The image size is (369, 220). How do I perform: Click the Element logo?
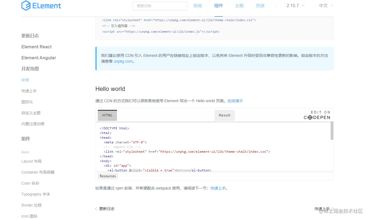point(41,5)
